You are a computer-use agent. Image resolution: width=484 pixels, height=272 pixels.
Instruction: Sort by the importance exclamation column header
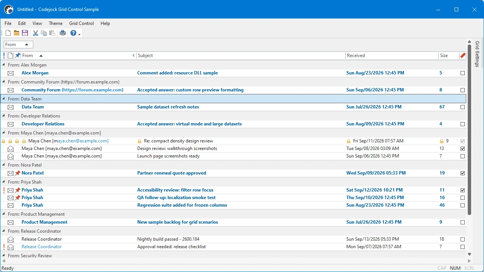tap(4, 56)
